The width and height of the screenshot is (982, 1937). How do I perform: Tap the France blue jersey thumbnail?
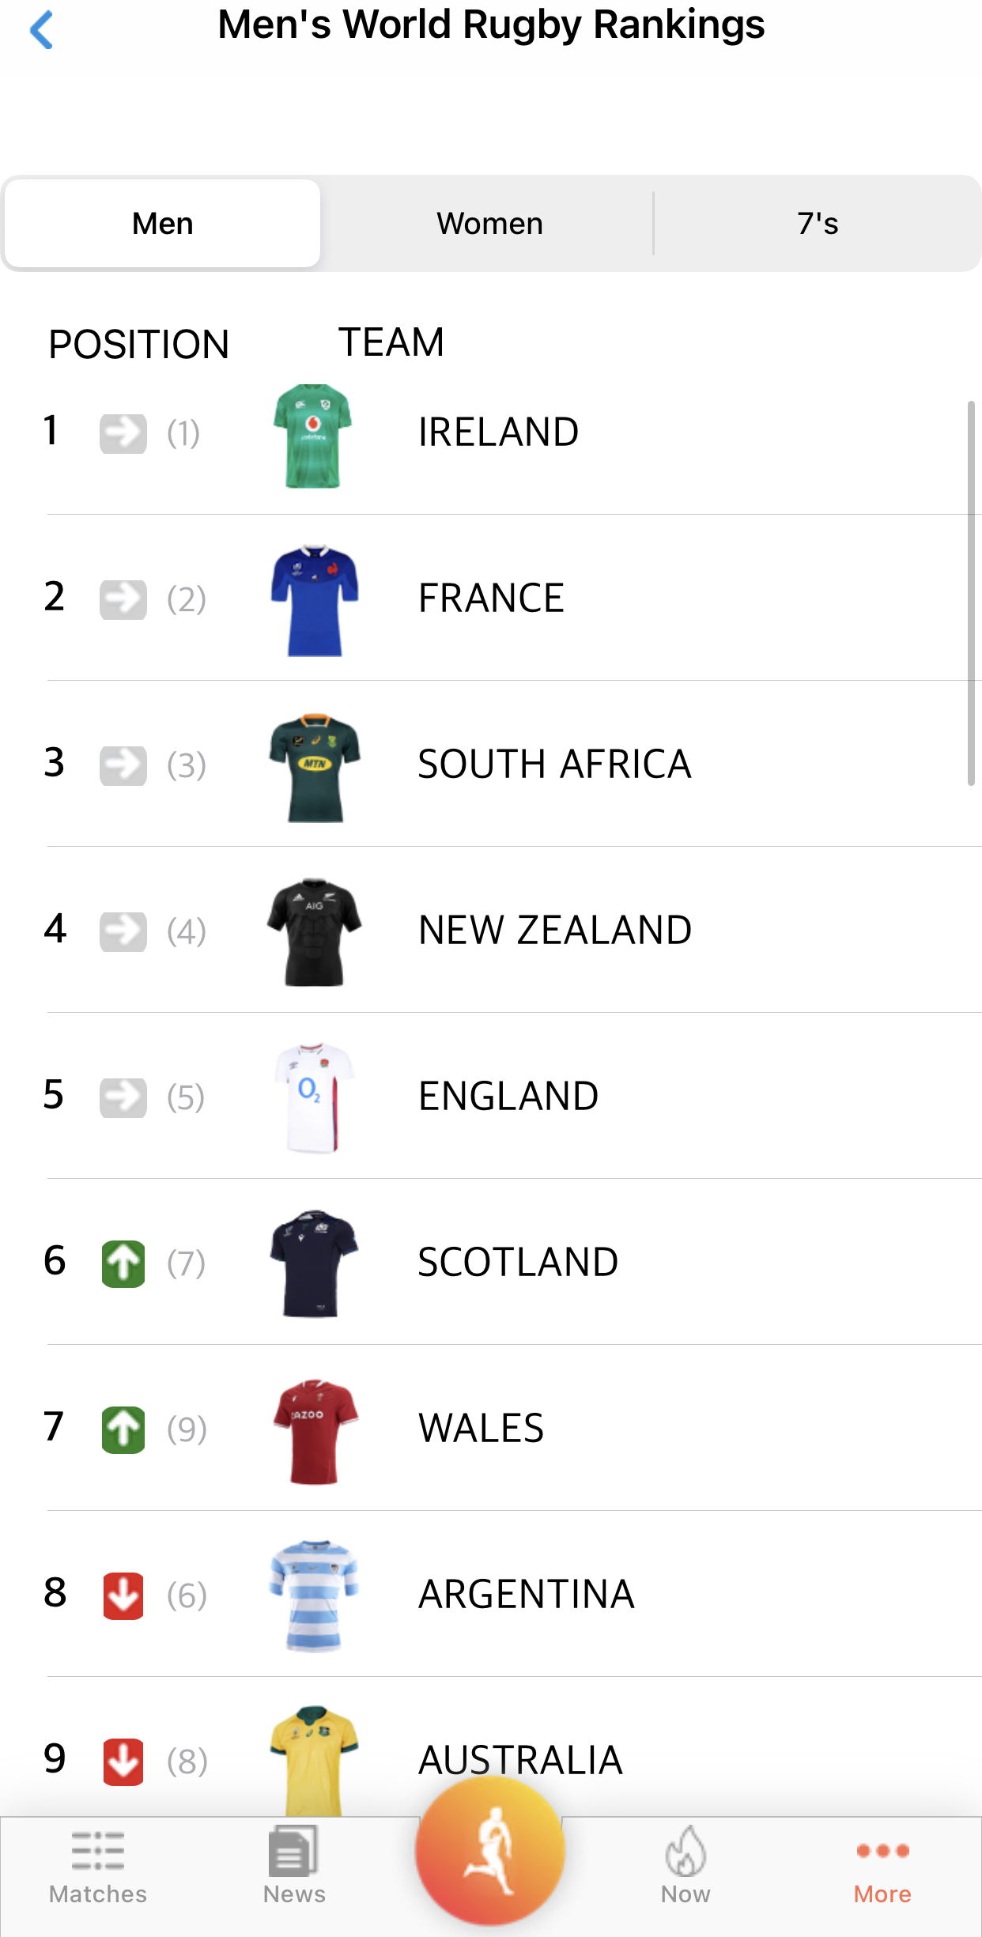point(315,599)
